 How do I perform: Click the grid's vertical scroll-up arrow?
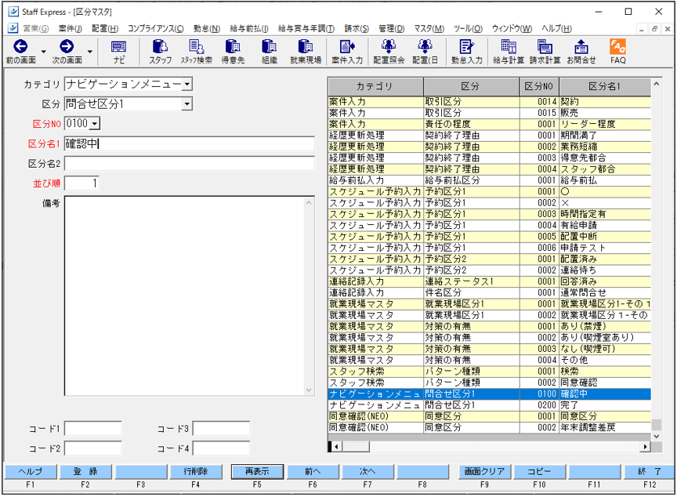point(657,84)
